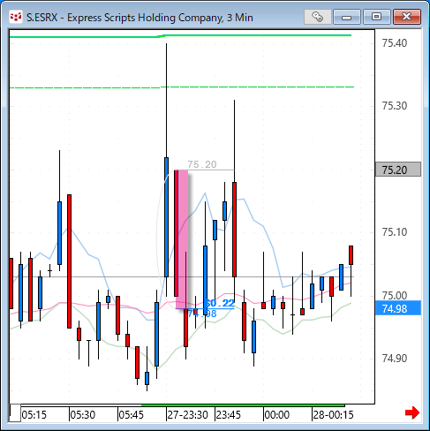Click the 27-23:30 time axis label

(188, 415)
